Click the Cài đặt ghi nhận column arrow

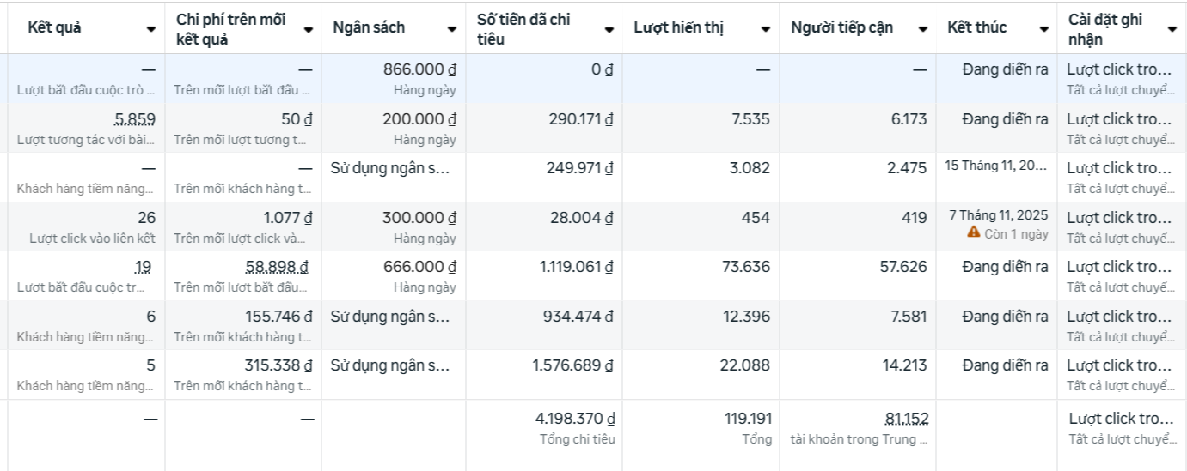[1172, 29]
